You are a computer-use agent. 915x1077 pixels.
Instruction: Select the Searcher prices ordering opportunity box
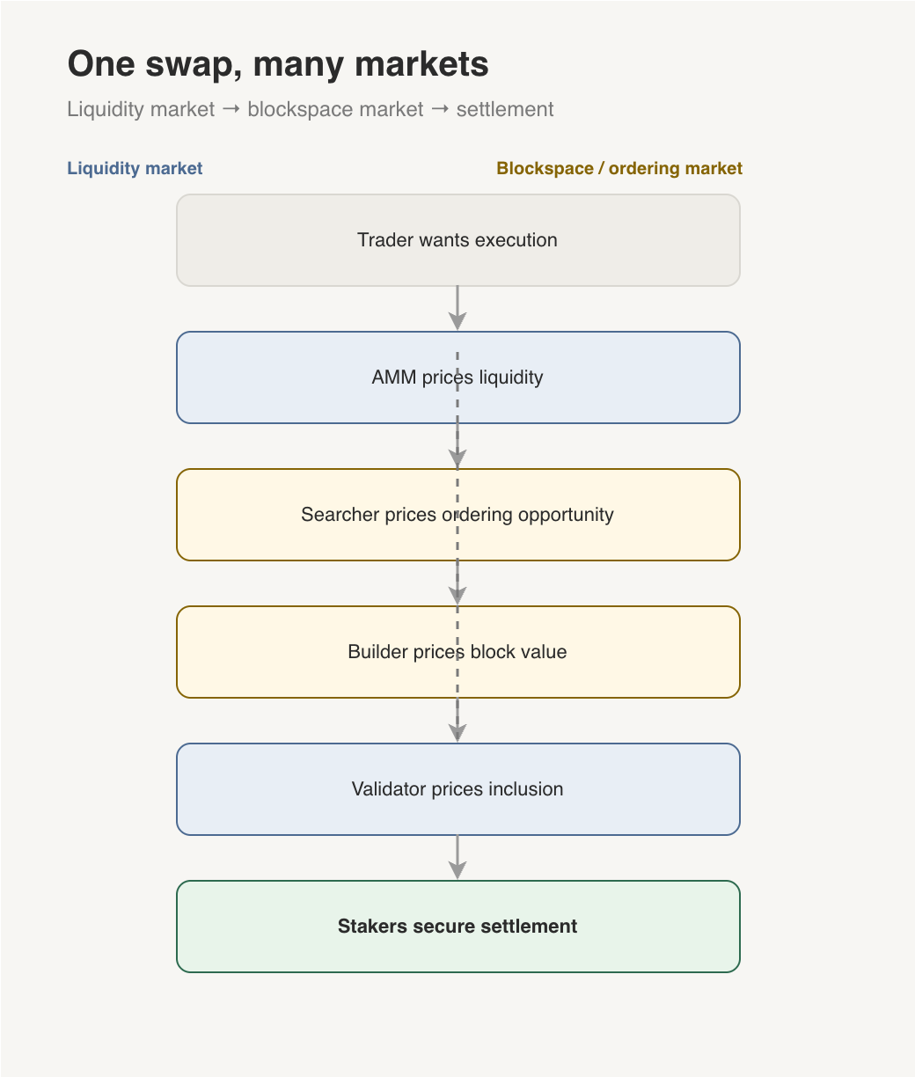pyautogui.click(x=458, y=515)
